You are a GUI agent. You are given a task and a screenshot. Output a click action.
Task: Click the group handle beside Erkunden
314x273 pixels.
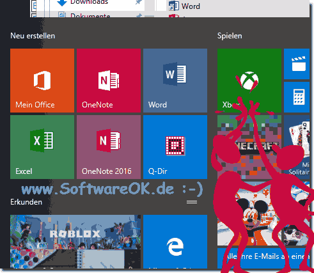click(x=192, y=202)
